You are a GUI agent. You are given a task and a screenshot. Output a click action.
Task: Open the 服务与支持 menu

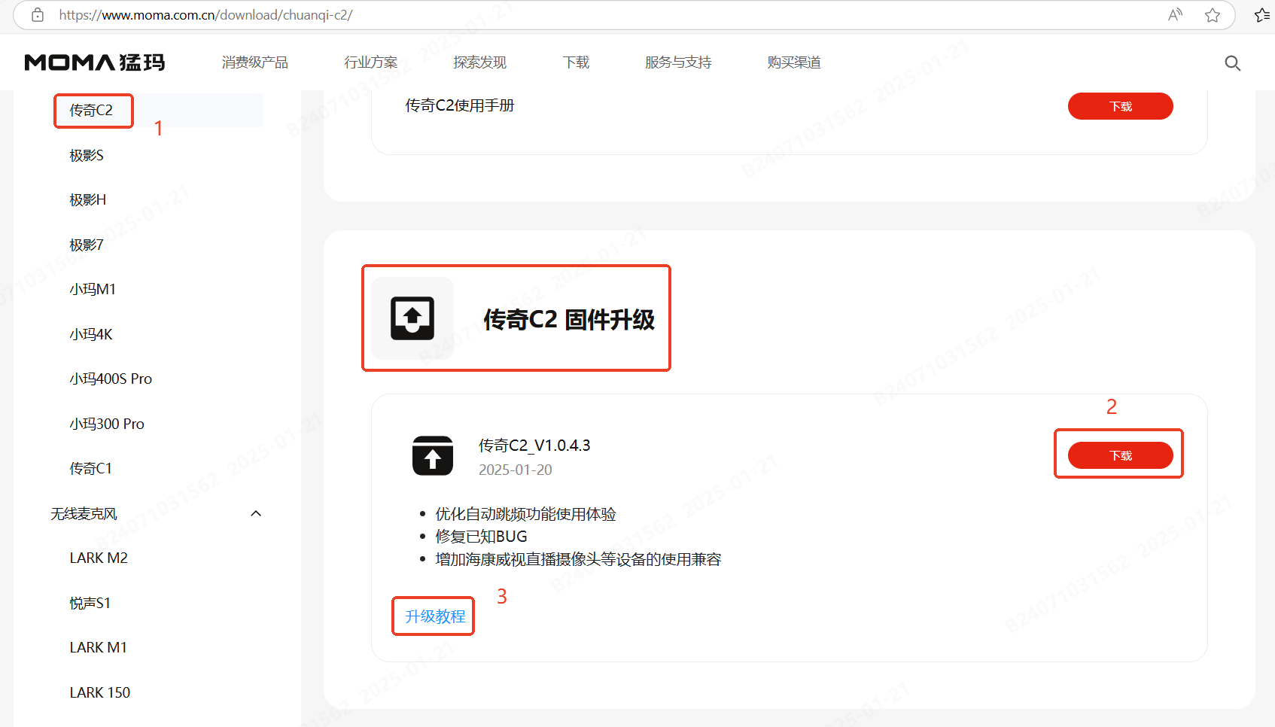pos(678,62)
